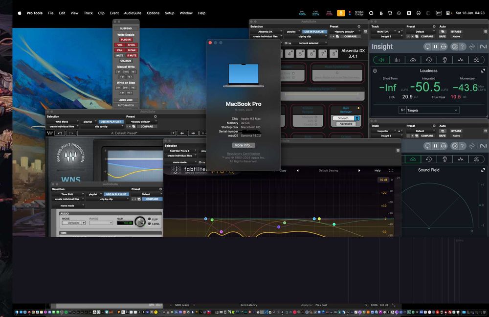489x317 pixels.
Task: Expand the Varispeed mode dropdown
Action: (x=73, y=223)
